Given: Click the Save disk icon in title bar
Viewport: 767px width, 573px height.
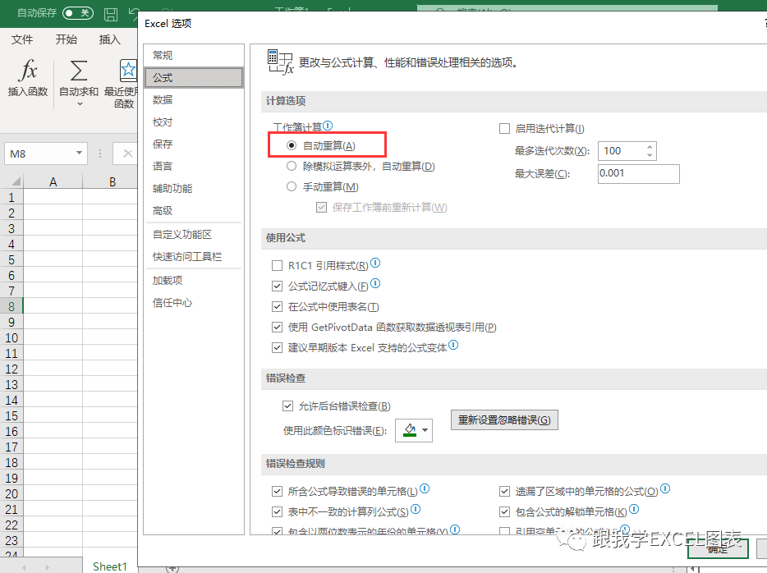Looking at the screenshot, I should pos(111,14).
